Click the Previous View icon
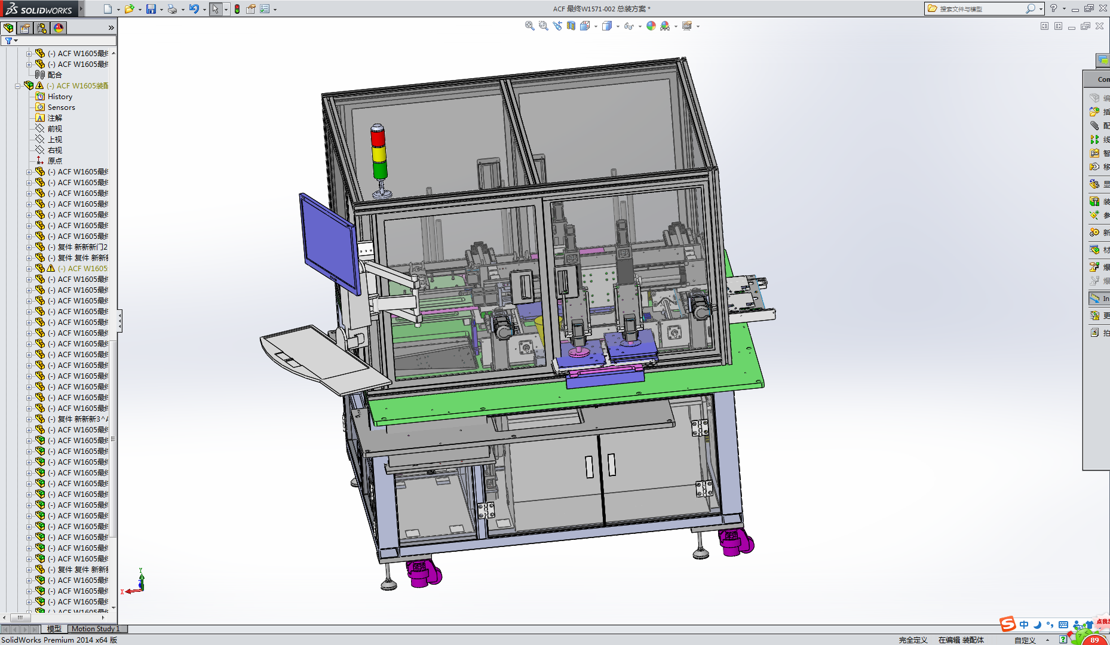 (557, 26)
